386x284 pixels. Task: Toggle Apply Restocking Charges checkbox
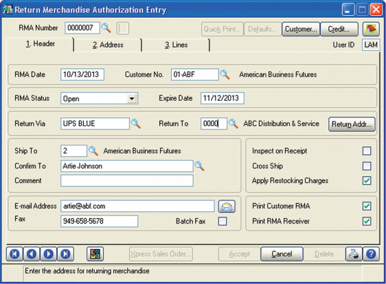click(x=367, y=180)
